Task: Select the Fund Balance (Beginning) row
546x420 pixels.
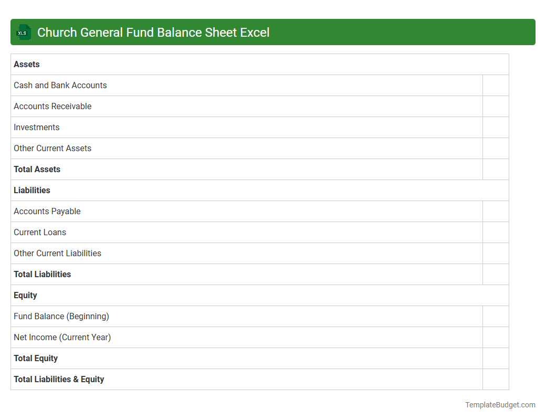Action: pyautogui.click(x=61, y=316)
